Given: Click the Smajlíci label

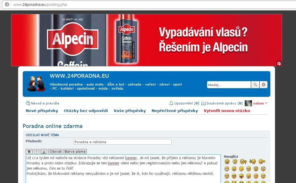Looking at the screenshot, I should click(231, 157).
